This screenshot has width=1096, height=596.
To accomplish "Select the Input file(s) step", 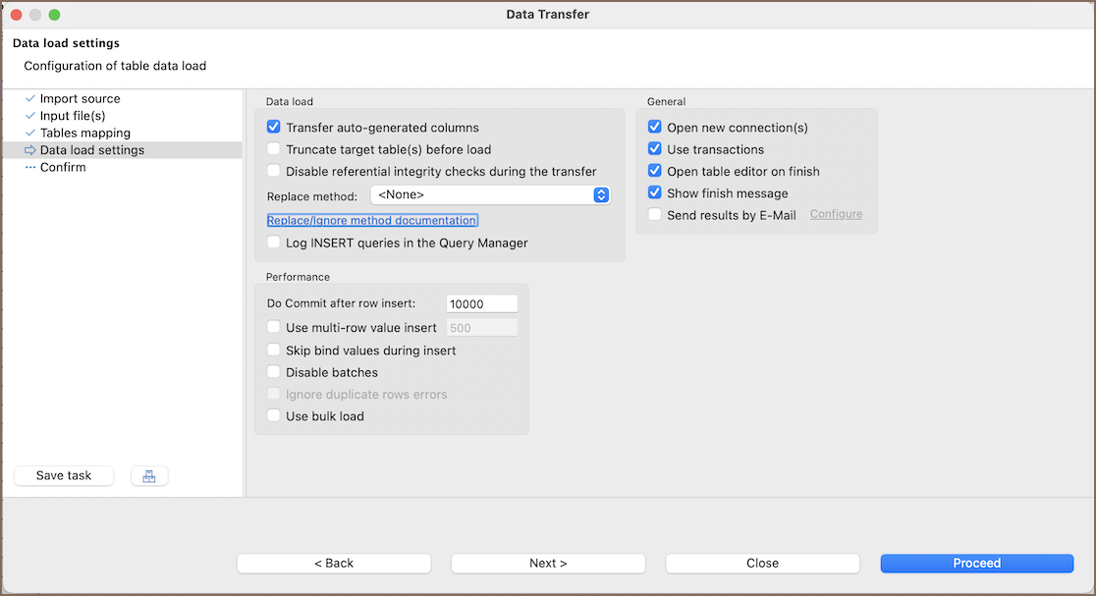I will pos(72,116).
